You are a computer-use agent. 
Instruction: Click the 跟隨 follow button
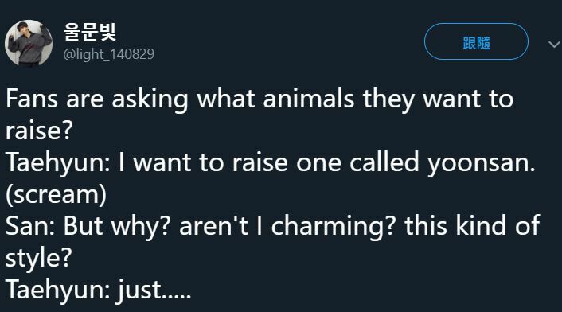tap(476, 41)
